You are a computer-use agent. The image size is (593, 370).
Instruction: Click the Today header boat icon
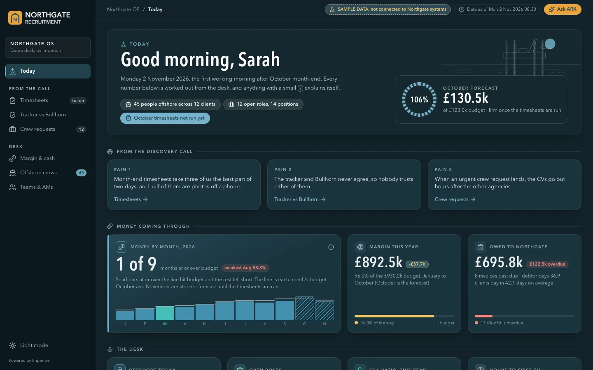(x=124, y=44)
